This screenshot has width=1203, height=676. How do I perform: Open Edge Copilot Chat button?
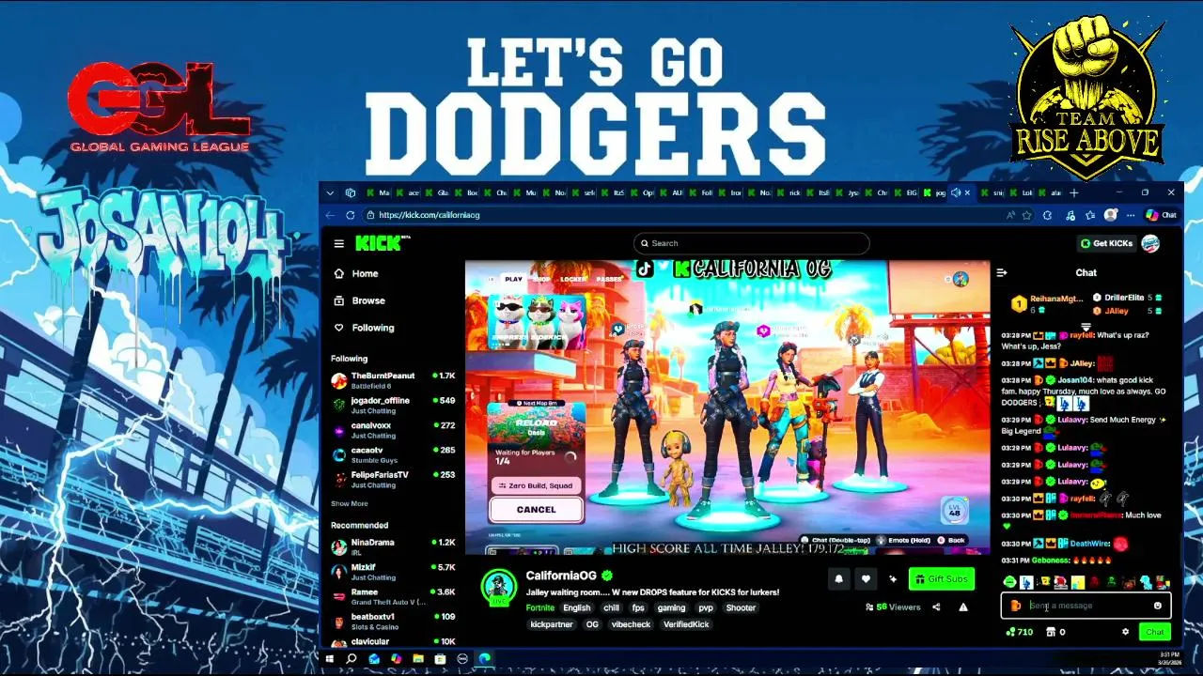[x=1162, y=215]
